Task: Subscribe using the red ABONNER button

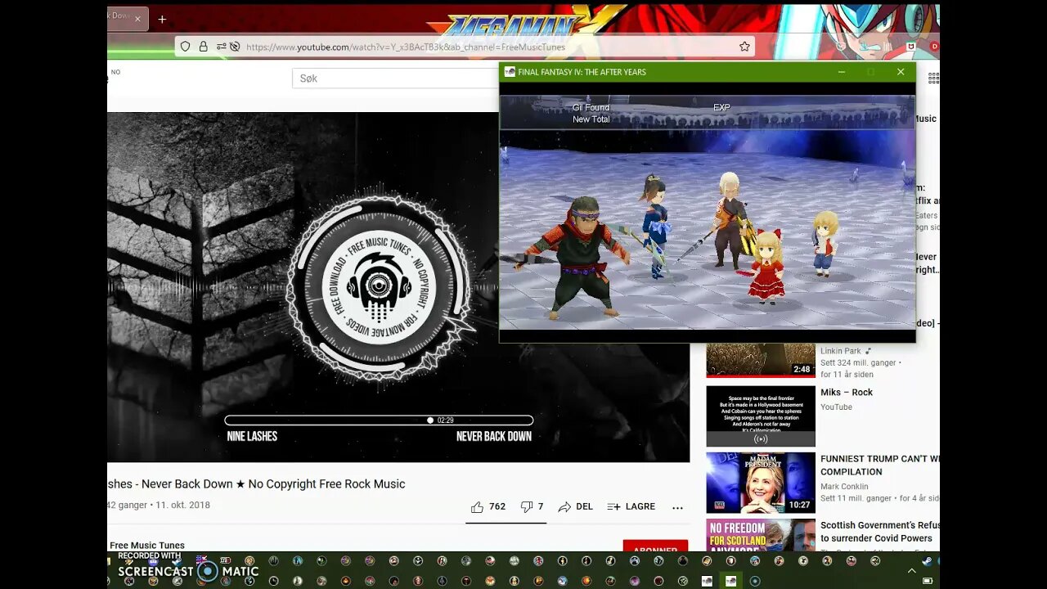Action: pyautogui.click(x=655, y=546)
